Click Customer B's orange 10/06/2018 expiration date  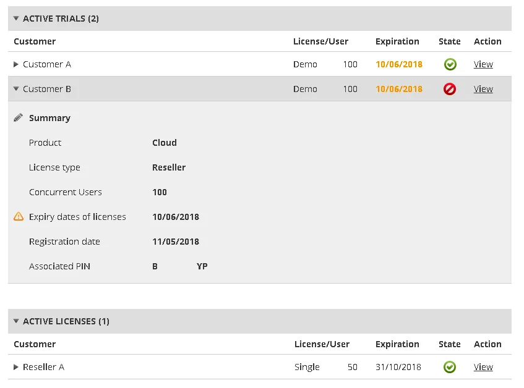pos(399,89)
